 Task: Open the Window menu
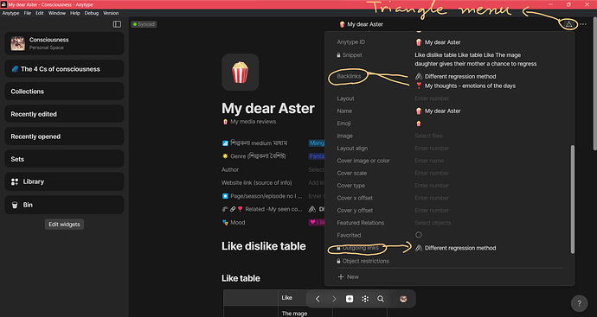[57, 13]
